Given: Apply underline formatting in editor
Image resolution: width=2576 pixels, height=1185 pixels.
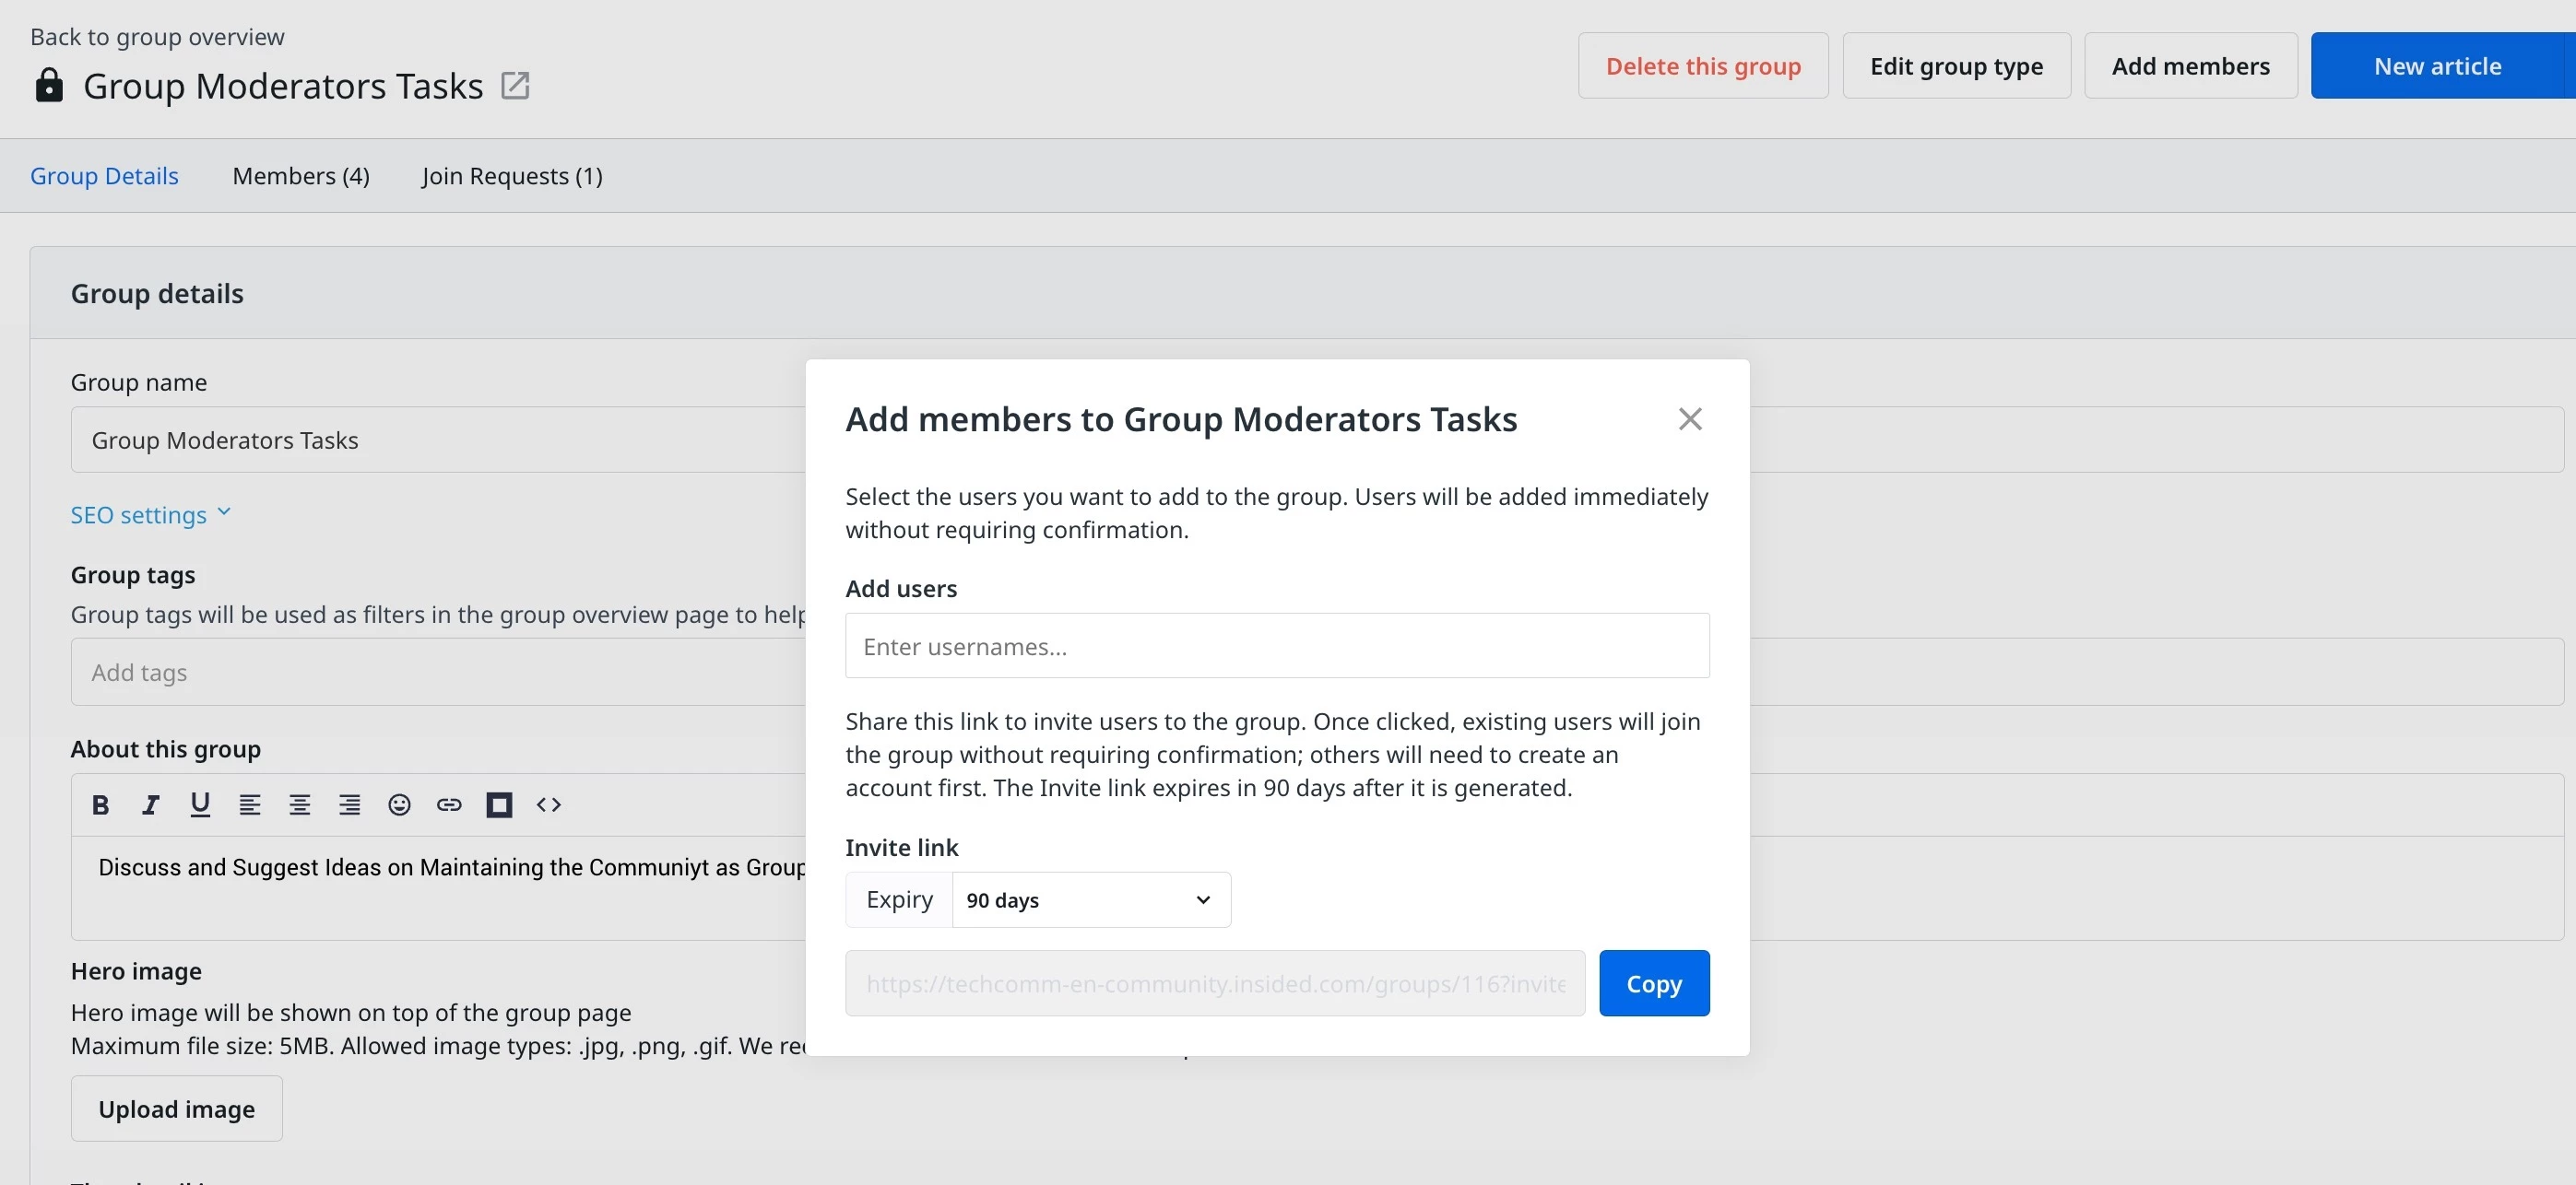Looking at the screenshot, I should click(200, 805).
